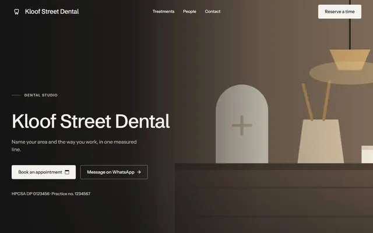This screenshot has height=233, width=373.
Task: Select the DENTAL STUDIO eyebrow text
Action: [x=41, y=95]
